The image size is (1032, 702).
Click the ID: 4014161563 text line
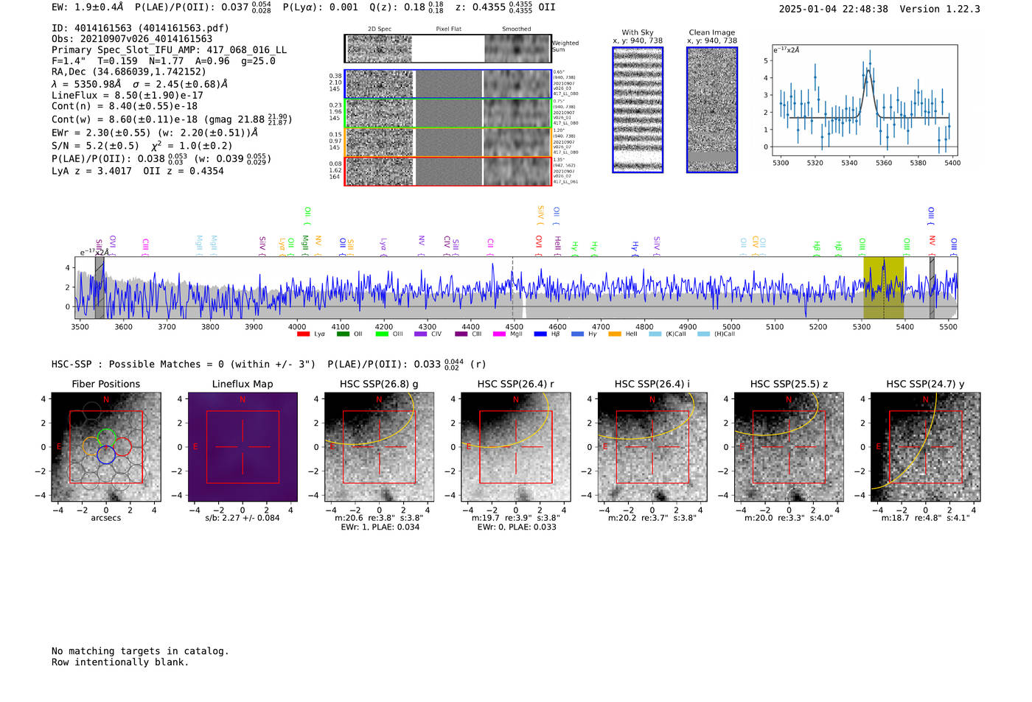point(140,28)
